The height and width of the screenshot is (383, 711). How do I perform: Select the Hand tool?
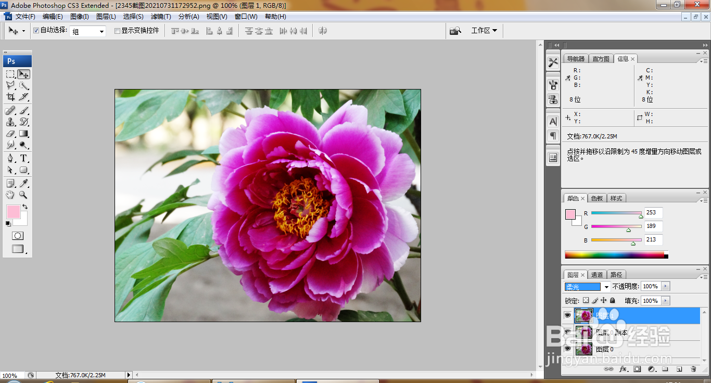coord(10,195)
